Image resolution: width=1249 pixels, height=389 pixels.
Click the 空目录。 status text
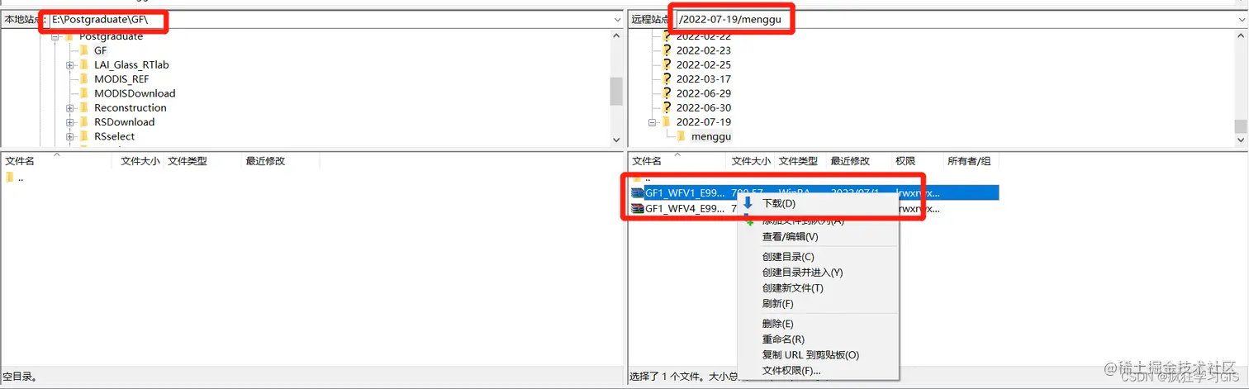click(21, 377)
